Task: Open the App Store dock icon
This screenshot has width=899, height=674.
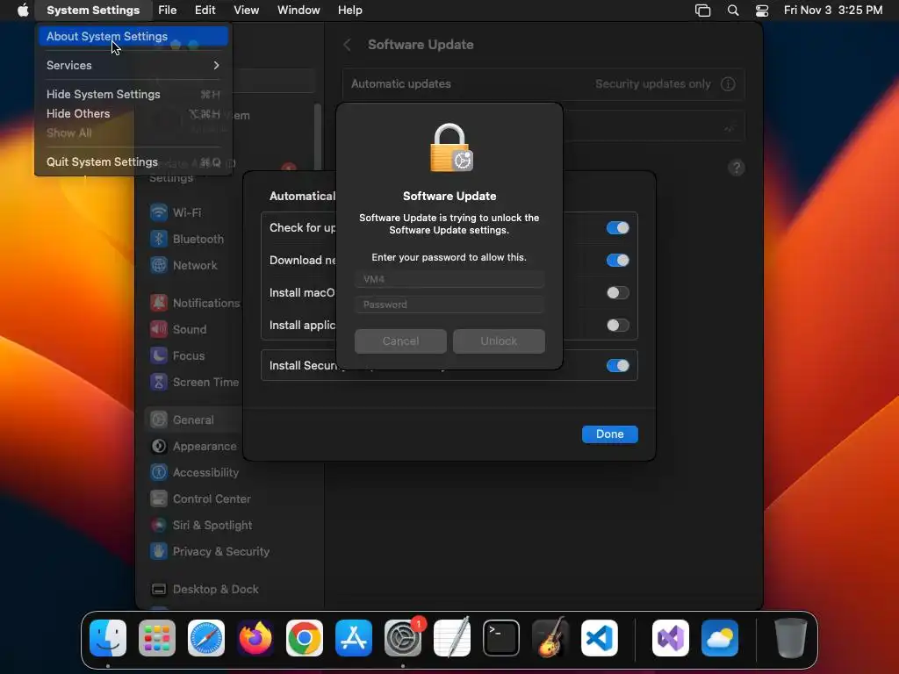Action: tap(354, 638)
